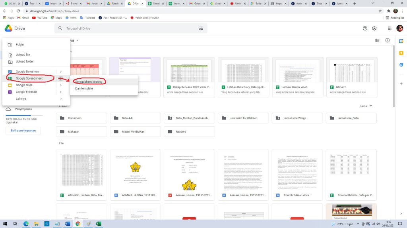Open the Data AJI folder
Viewport: 407px width, 228px height.
[x=136, y=118]
